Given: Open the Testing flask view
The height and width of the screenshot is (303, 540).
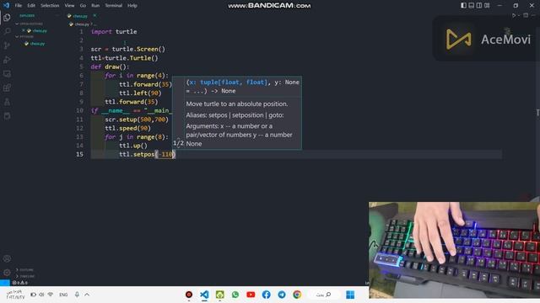Looking at the screenshot, I should tap(7, 102).
